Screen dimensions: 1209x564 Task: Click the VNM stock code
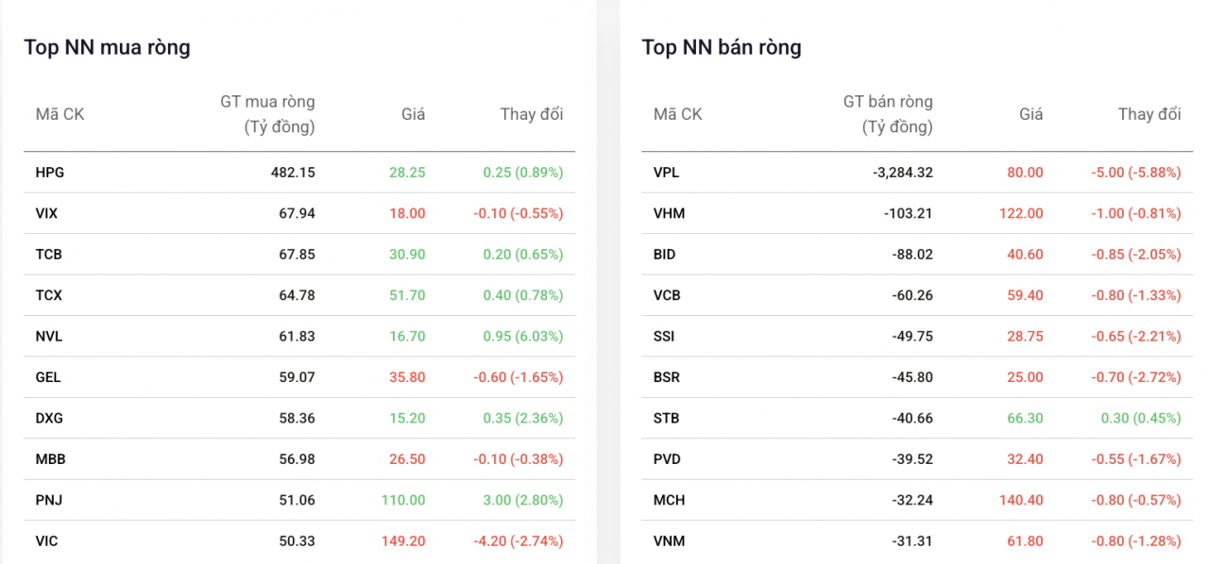[669, 541]
